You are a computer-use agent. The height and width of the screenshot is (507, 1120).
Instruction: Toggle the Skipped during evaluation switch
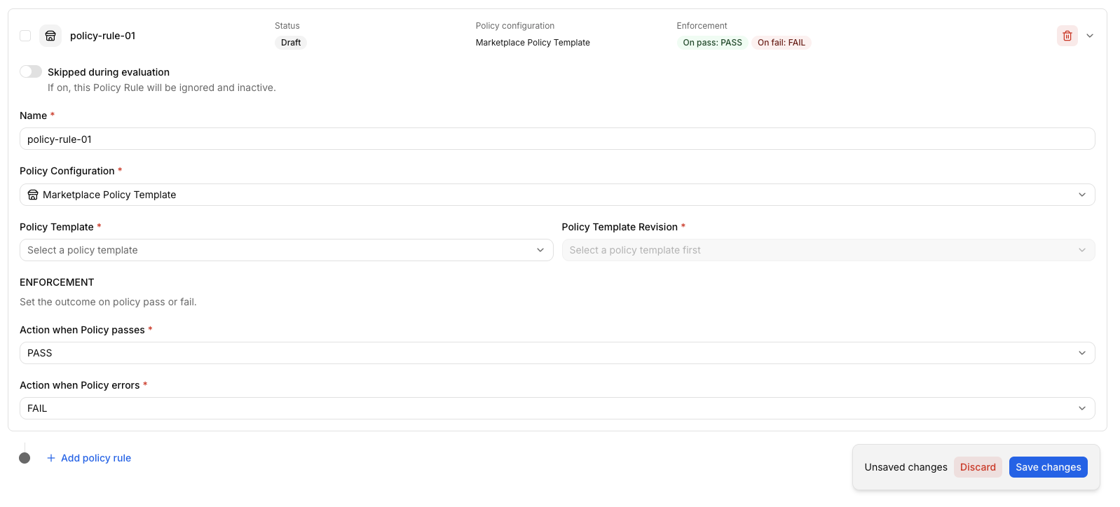pos(31,71)
